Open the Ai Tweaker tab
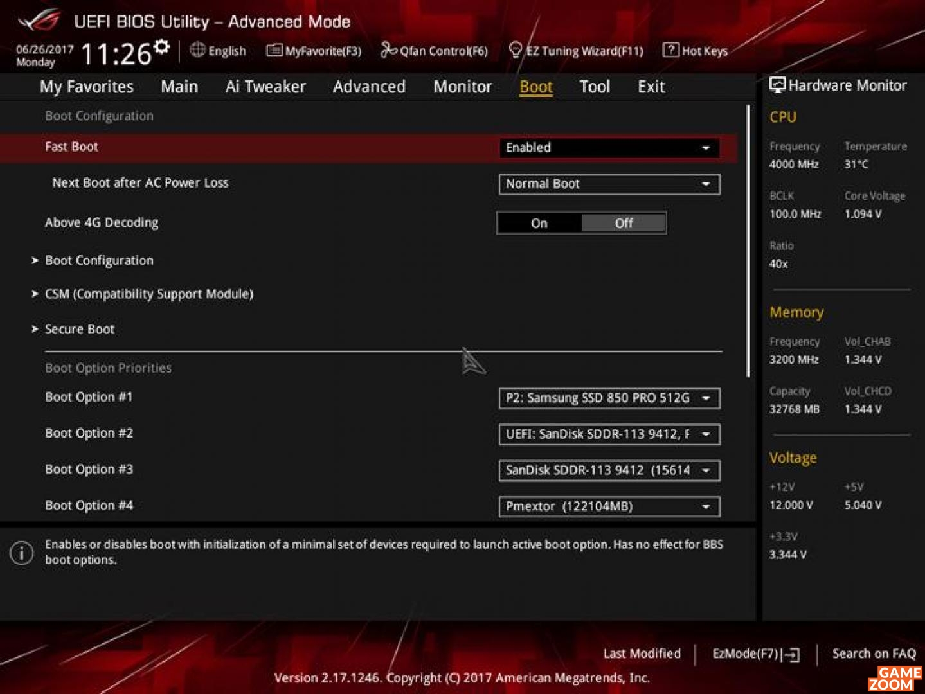Viewport: 925px width, 694px height. [x=265, y=87]
